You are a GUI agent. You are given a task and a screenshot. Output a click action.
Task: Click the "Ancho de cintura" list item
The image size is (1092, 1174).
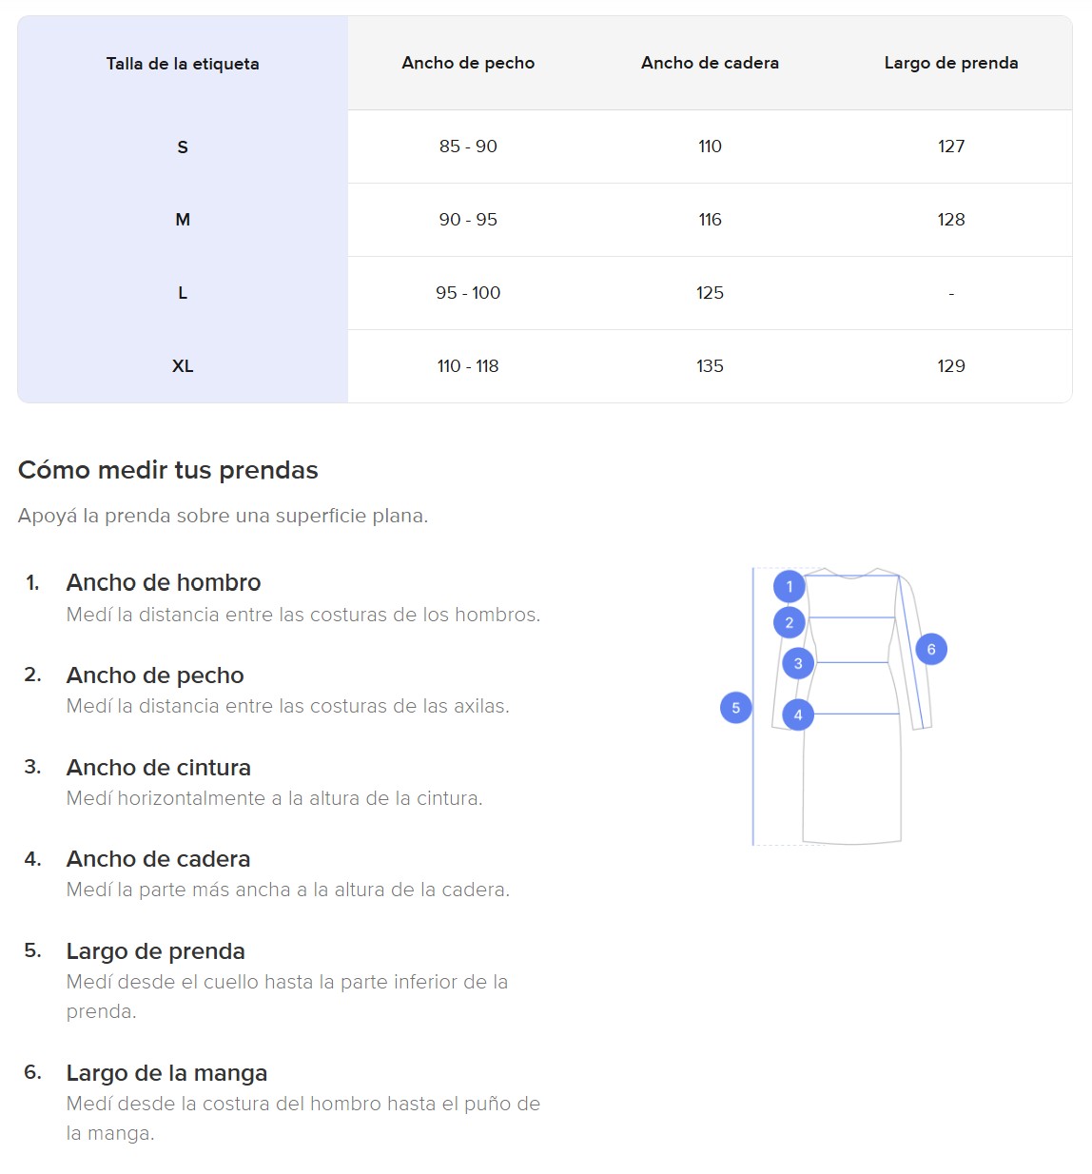click(x=159, y=768)
